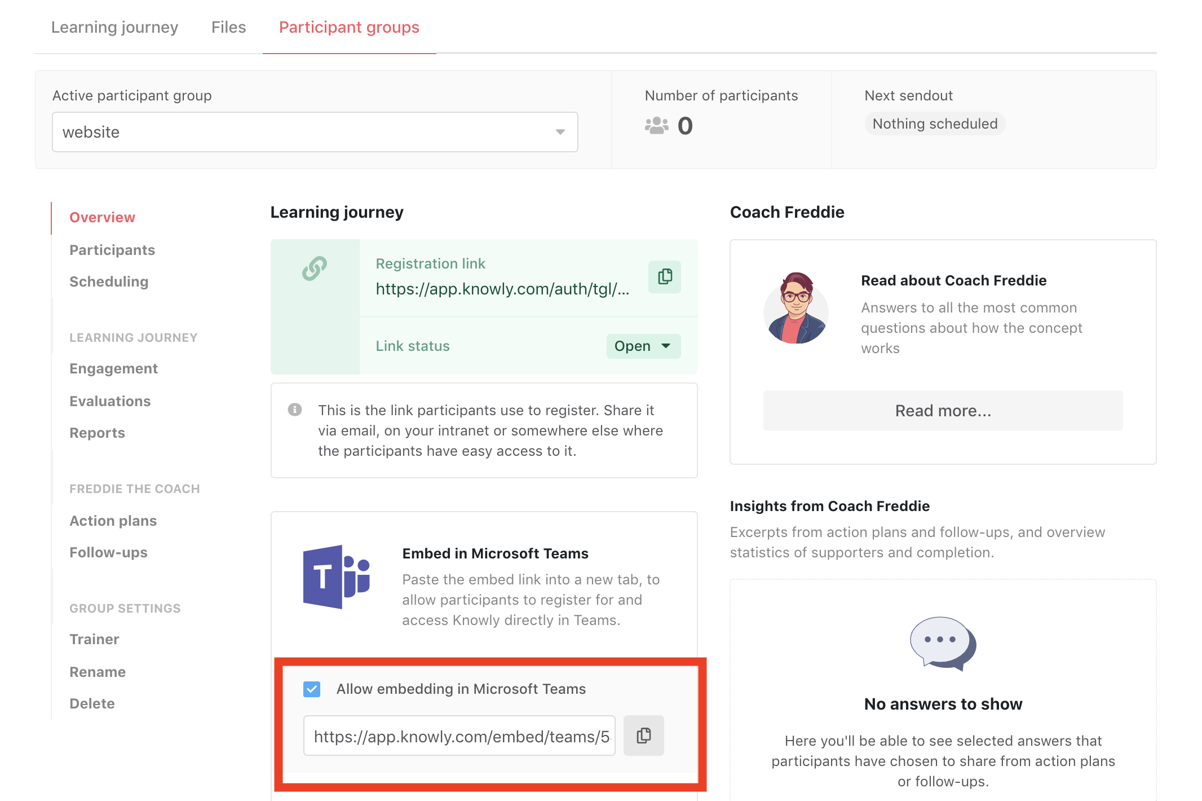Click the participants group icon

[656, 125]
